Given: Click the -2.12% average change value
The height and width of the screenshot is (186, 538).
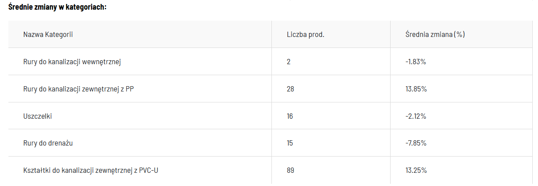Looking at the screenshot, I should [x=415, y=117].
